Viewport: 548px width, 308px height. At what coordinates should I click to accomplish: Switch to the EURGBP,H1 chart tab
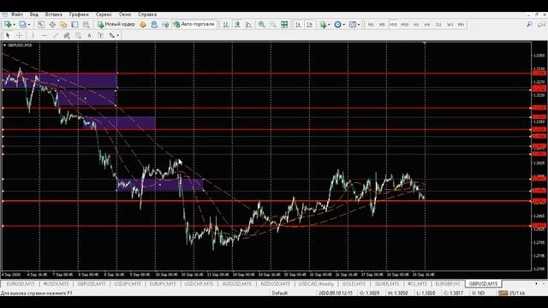pos(447,284)
